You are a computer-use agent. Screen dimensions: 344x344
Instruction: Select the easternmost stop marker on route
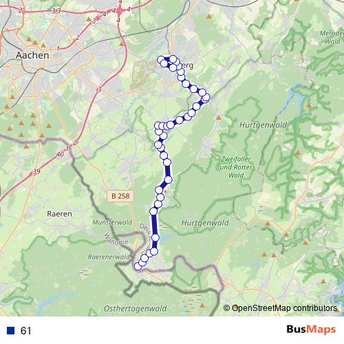click(206, 98)
